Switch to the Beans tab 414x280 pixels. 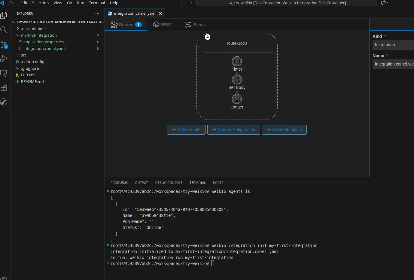click(195, 25)
